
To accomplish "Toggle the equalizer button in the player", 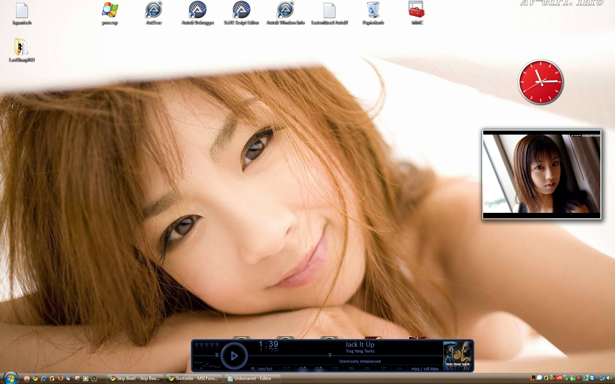I will (335, 368).
